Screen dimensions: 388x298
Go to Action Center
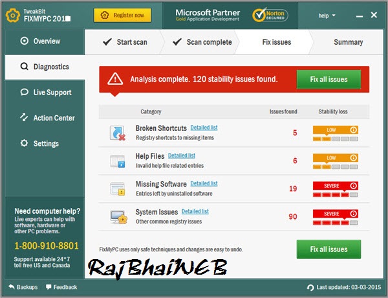[x=45, y=118]
